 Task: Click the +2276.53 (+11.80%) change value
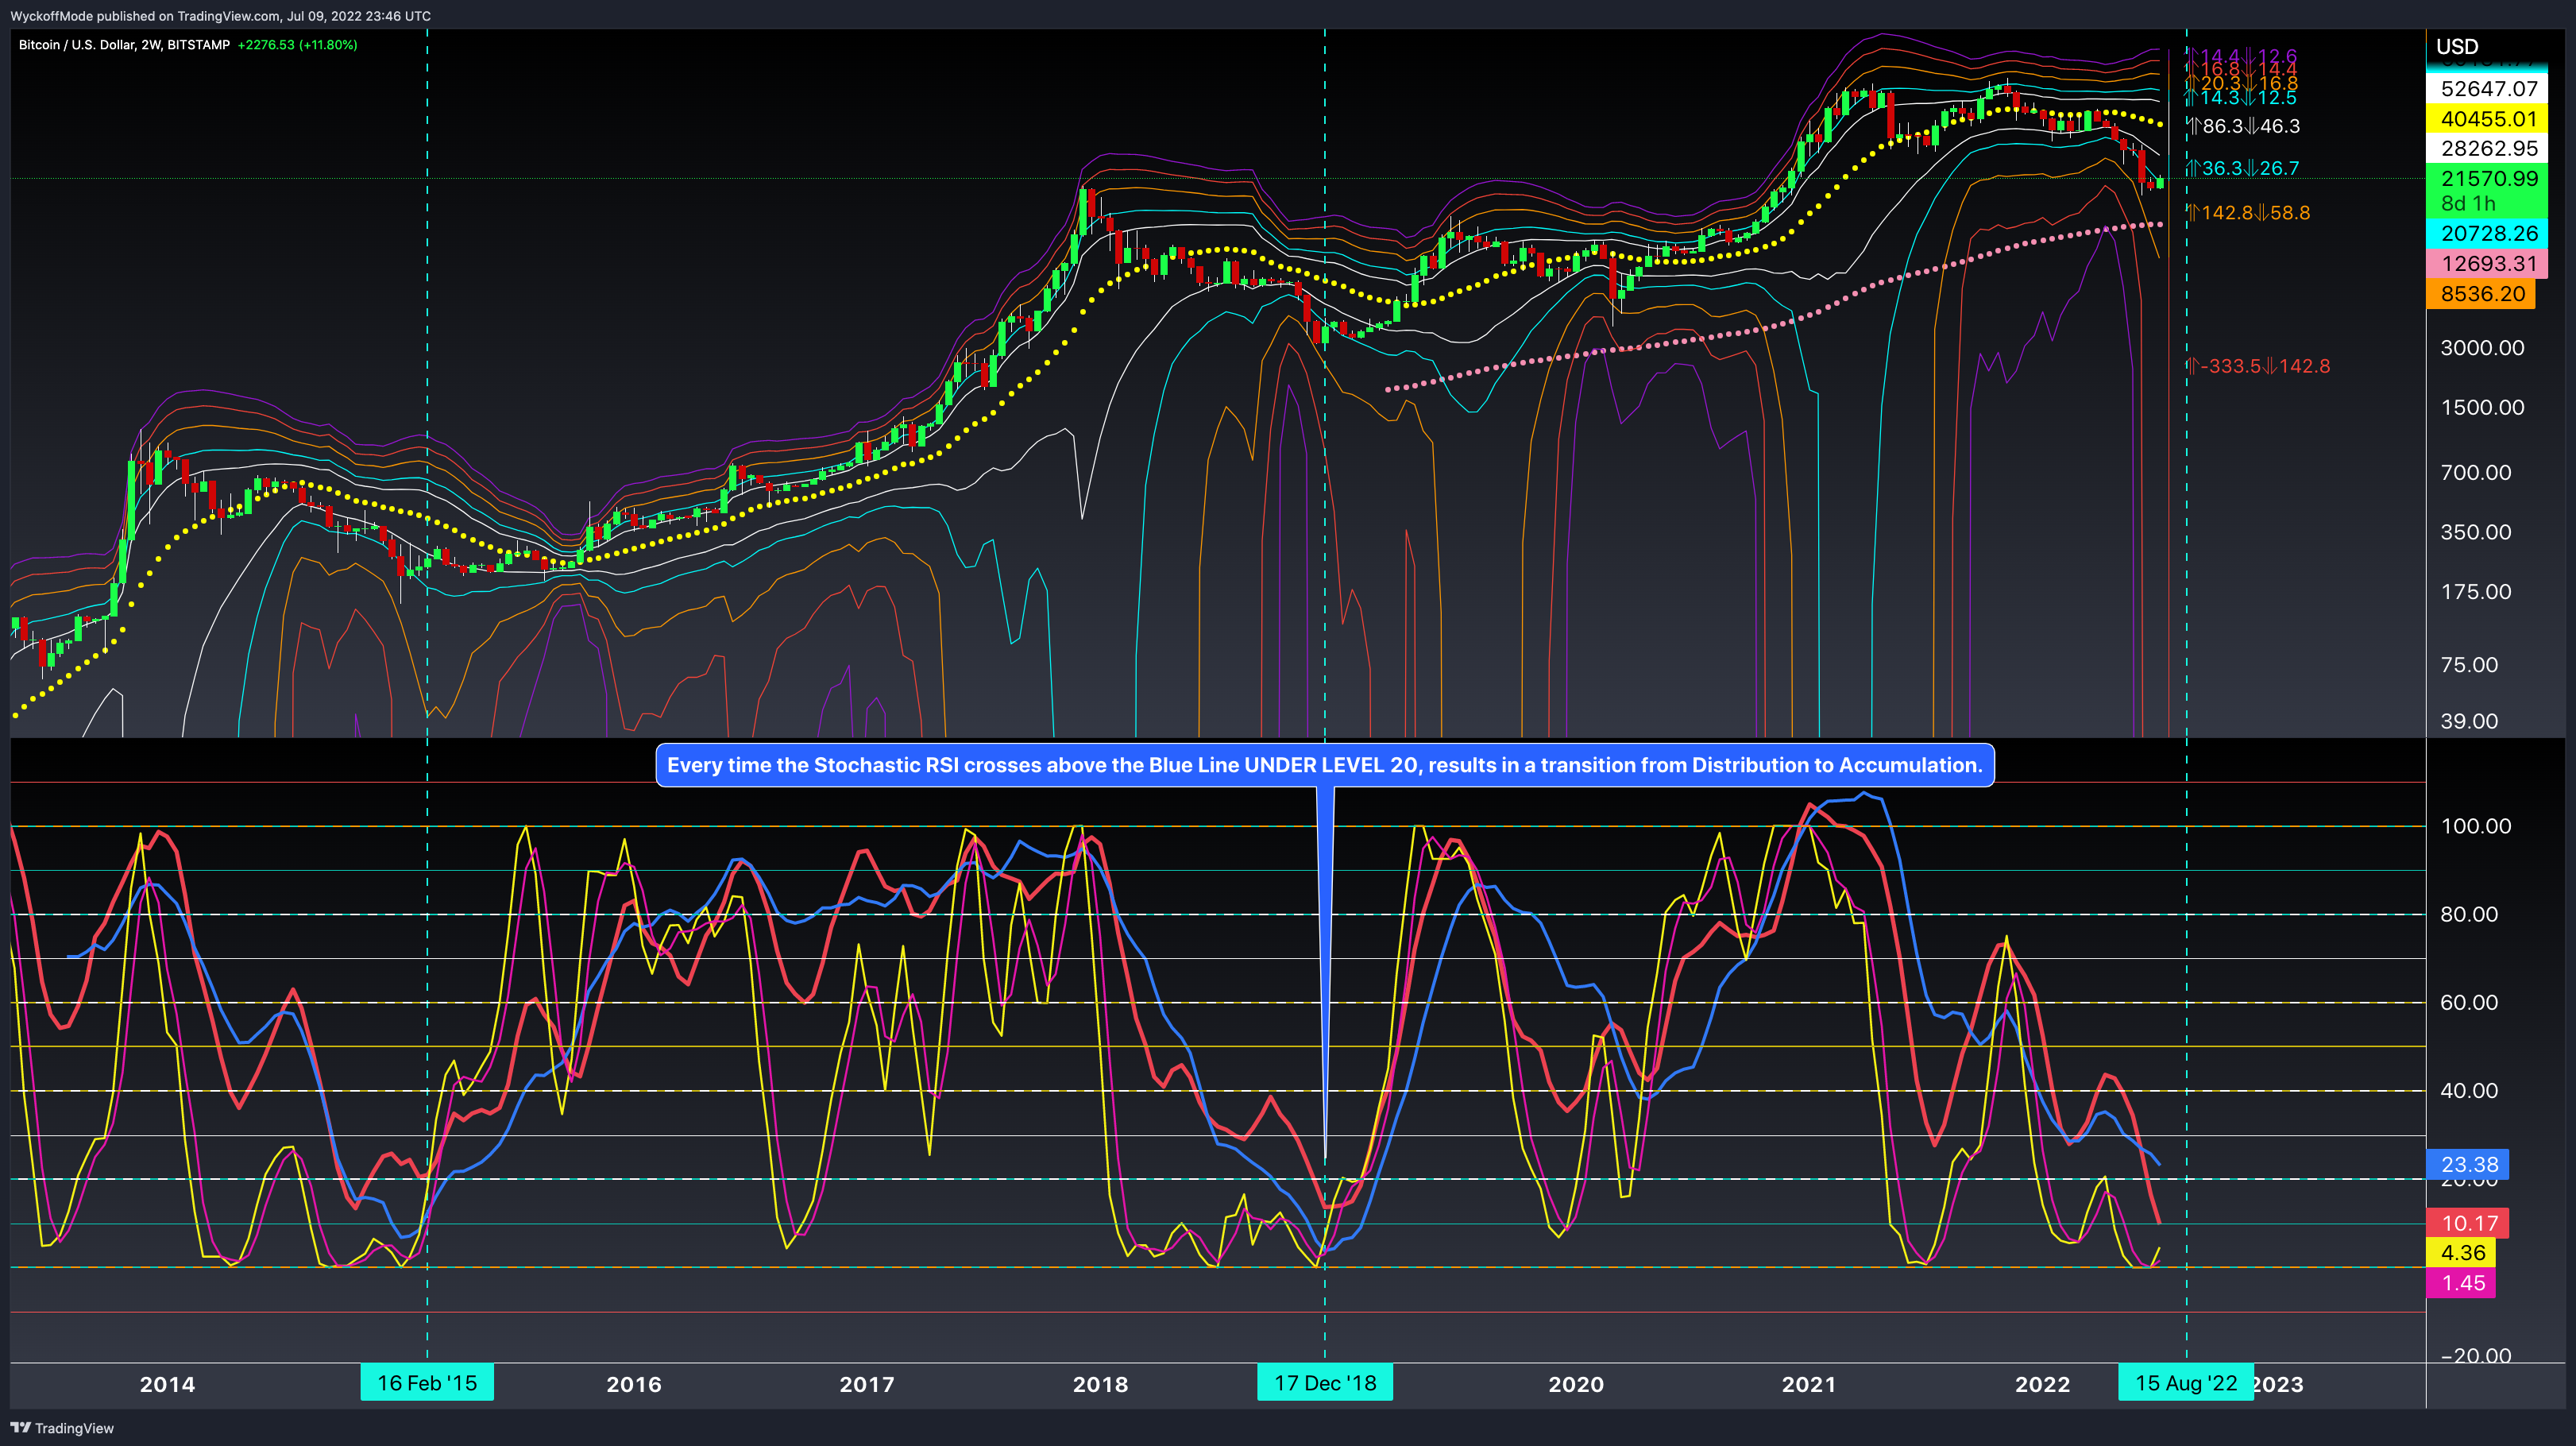pos(297,45)
